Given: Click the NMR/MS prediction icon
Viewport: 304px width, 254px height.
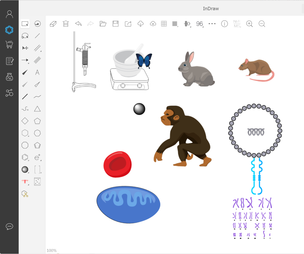Looking at the screenshot, I should pyautogui.click(x=237, y=24).
